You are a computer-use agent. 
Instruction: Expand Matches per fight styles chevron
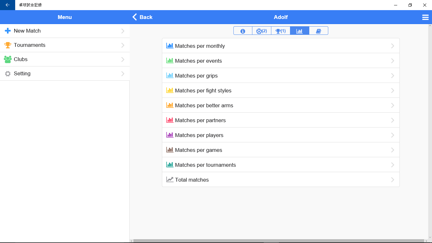(392, 90)
